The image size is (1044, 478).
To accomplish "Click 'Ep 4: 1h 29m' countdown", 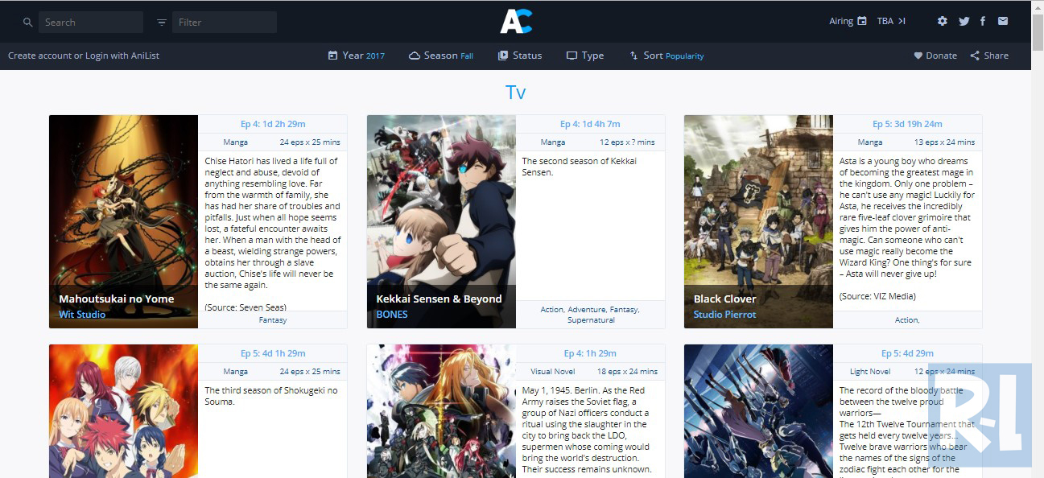I will (x=590, y=353).
